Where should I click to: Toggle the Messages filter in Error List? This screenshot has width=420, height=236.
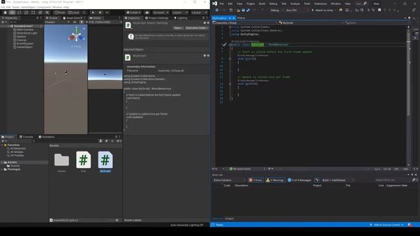click(x=299, y=180)
